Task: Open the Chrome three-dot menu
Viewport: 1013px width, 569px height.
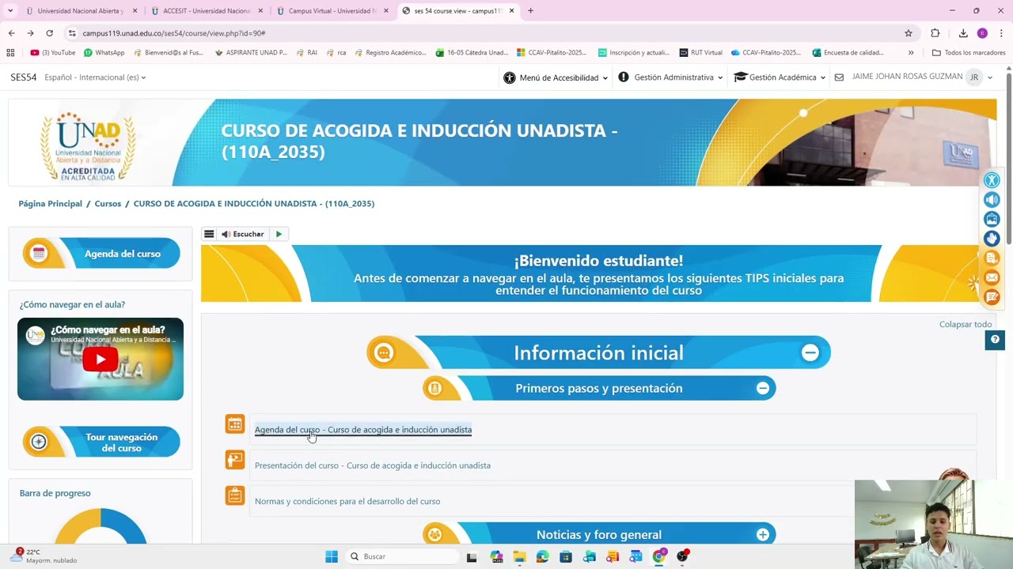Action: click(x=1001, y=33)
